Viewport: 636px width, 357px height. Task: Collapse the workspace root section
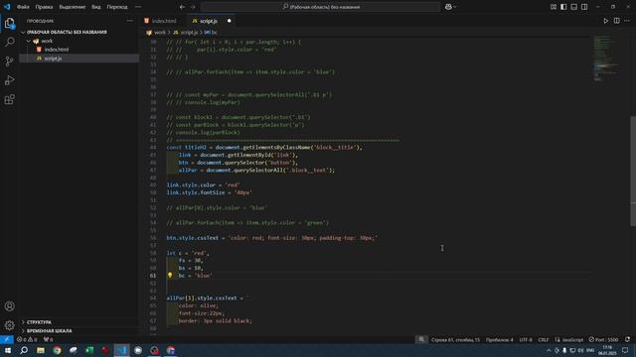click(67, 32)
